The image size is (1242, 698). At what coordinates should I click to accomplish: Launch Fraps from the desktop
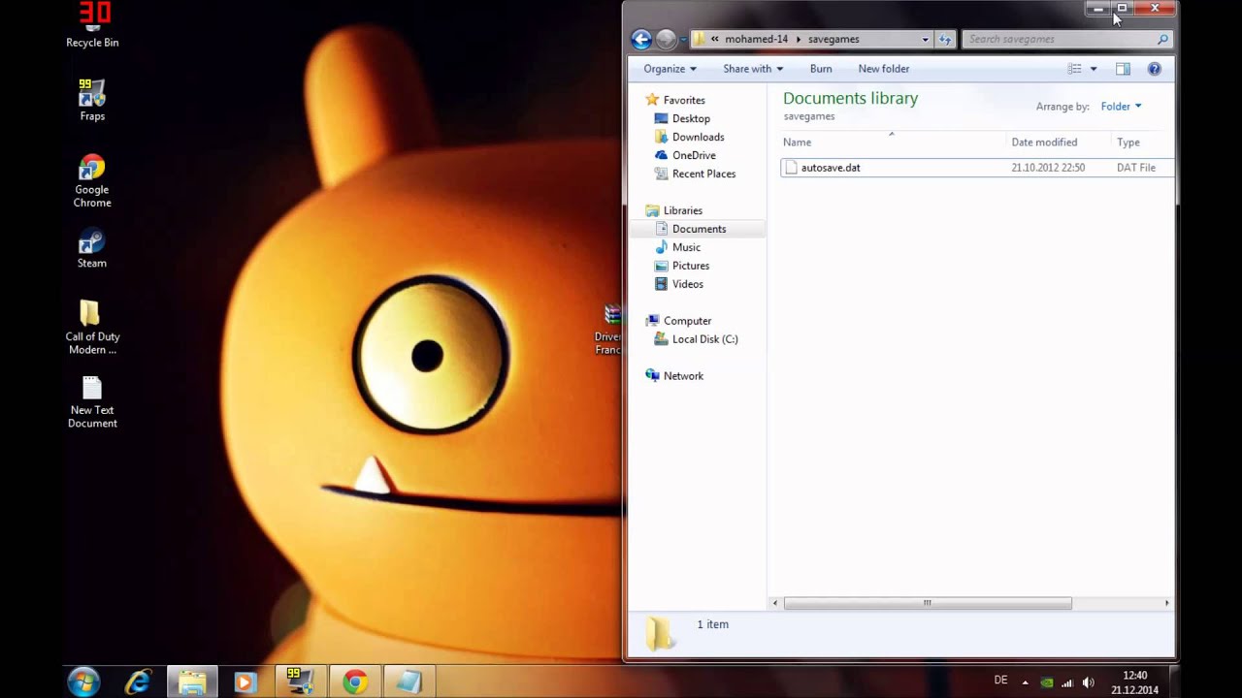tap(92, 100)
